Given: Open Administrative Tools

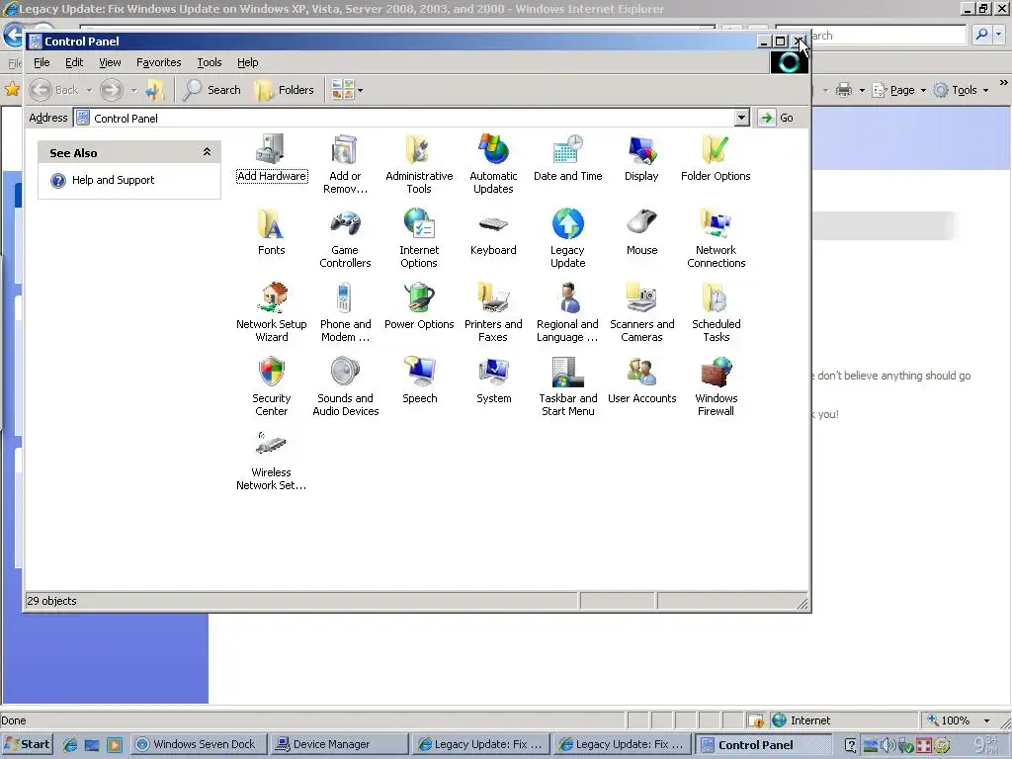Looking at the screenshot, I should 419,164.
